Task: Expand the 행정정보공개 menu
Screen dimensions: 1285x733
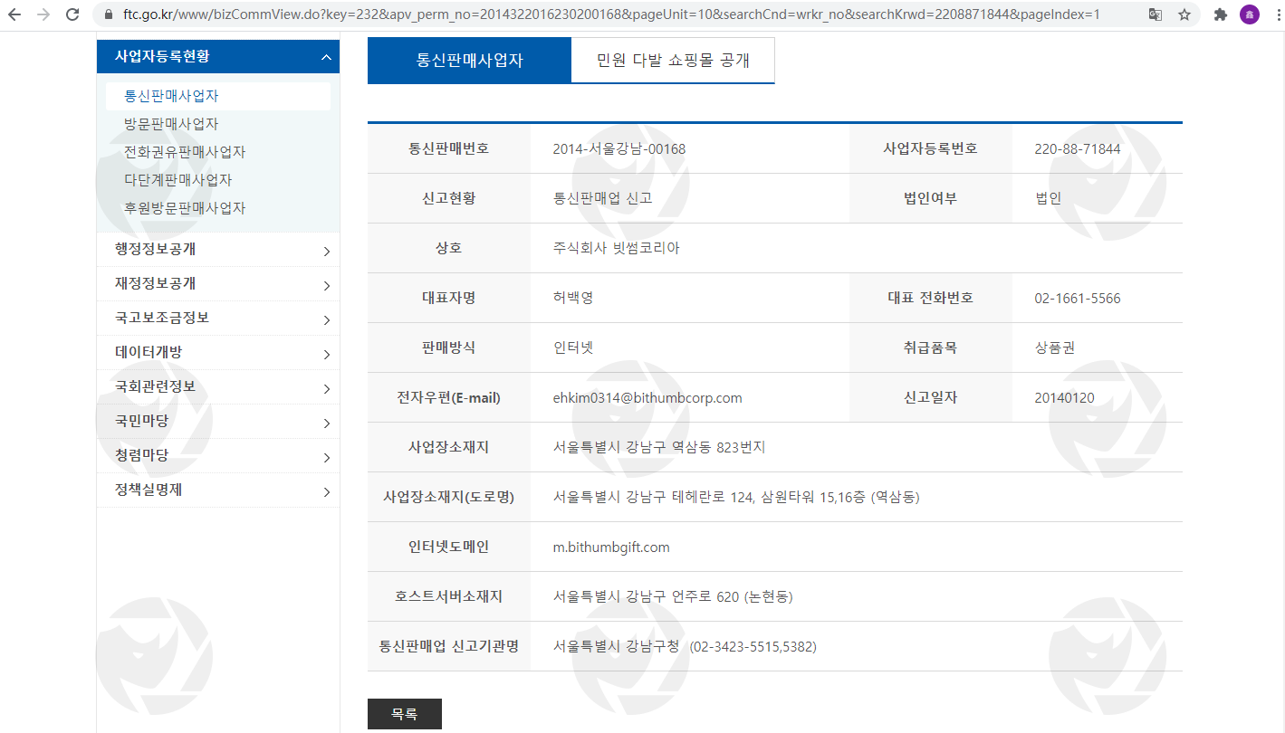Action: (217, 250)
